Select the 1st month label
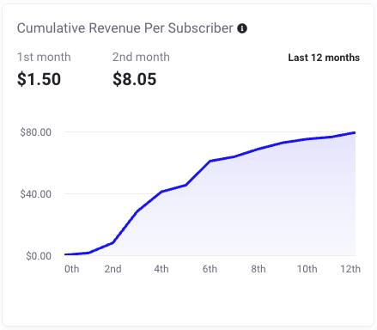This screenshot has height=330, width=377. click(44, 57)
